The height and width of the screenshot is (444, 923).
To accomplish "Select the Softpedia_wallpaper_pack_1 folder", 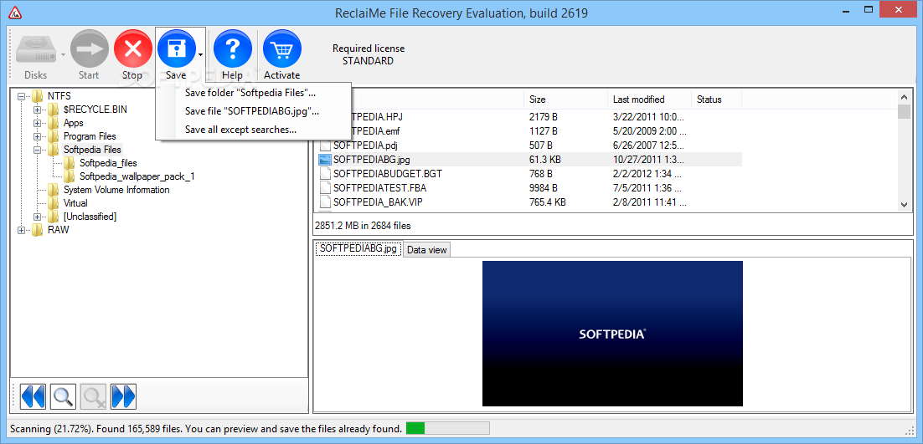I will (137, 176).
